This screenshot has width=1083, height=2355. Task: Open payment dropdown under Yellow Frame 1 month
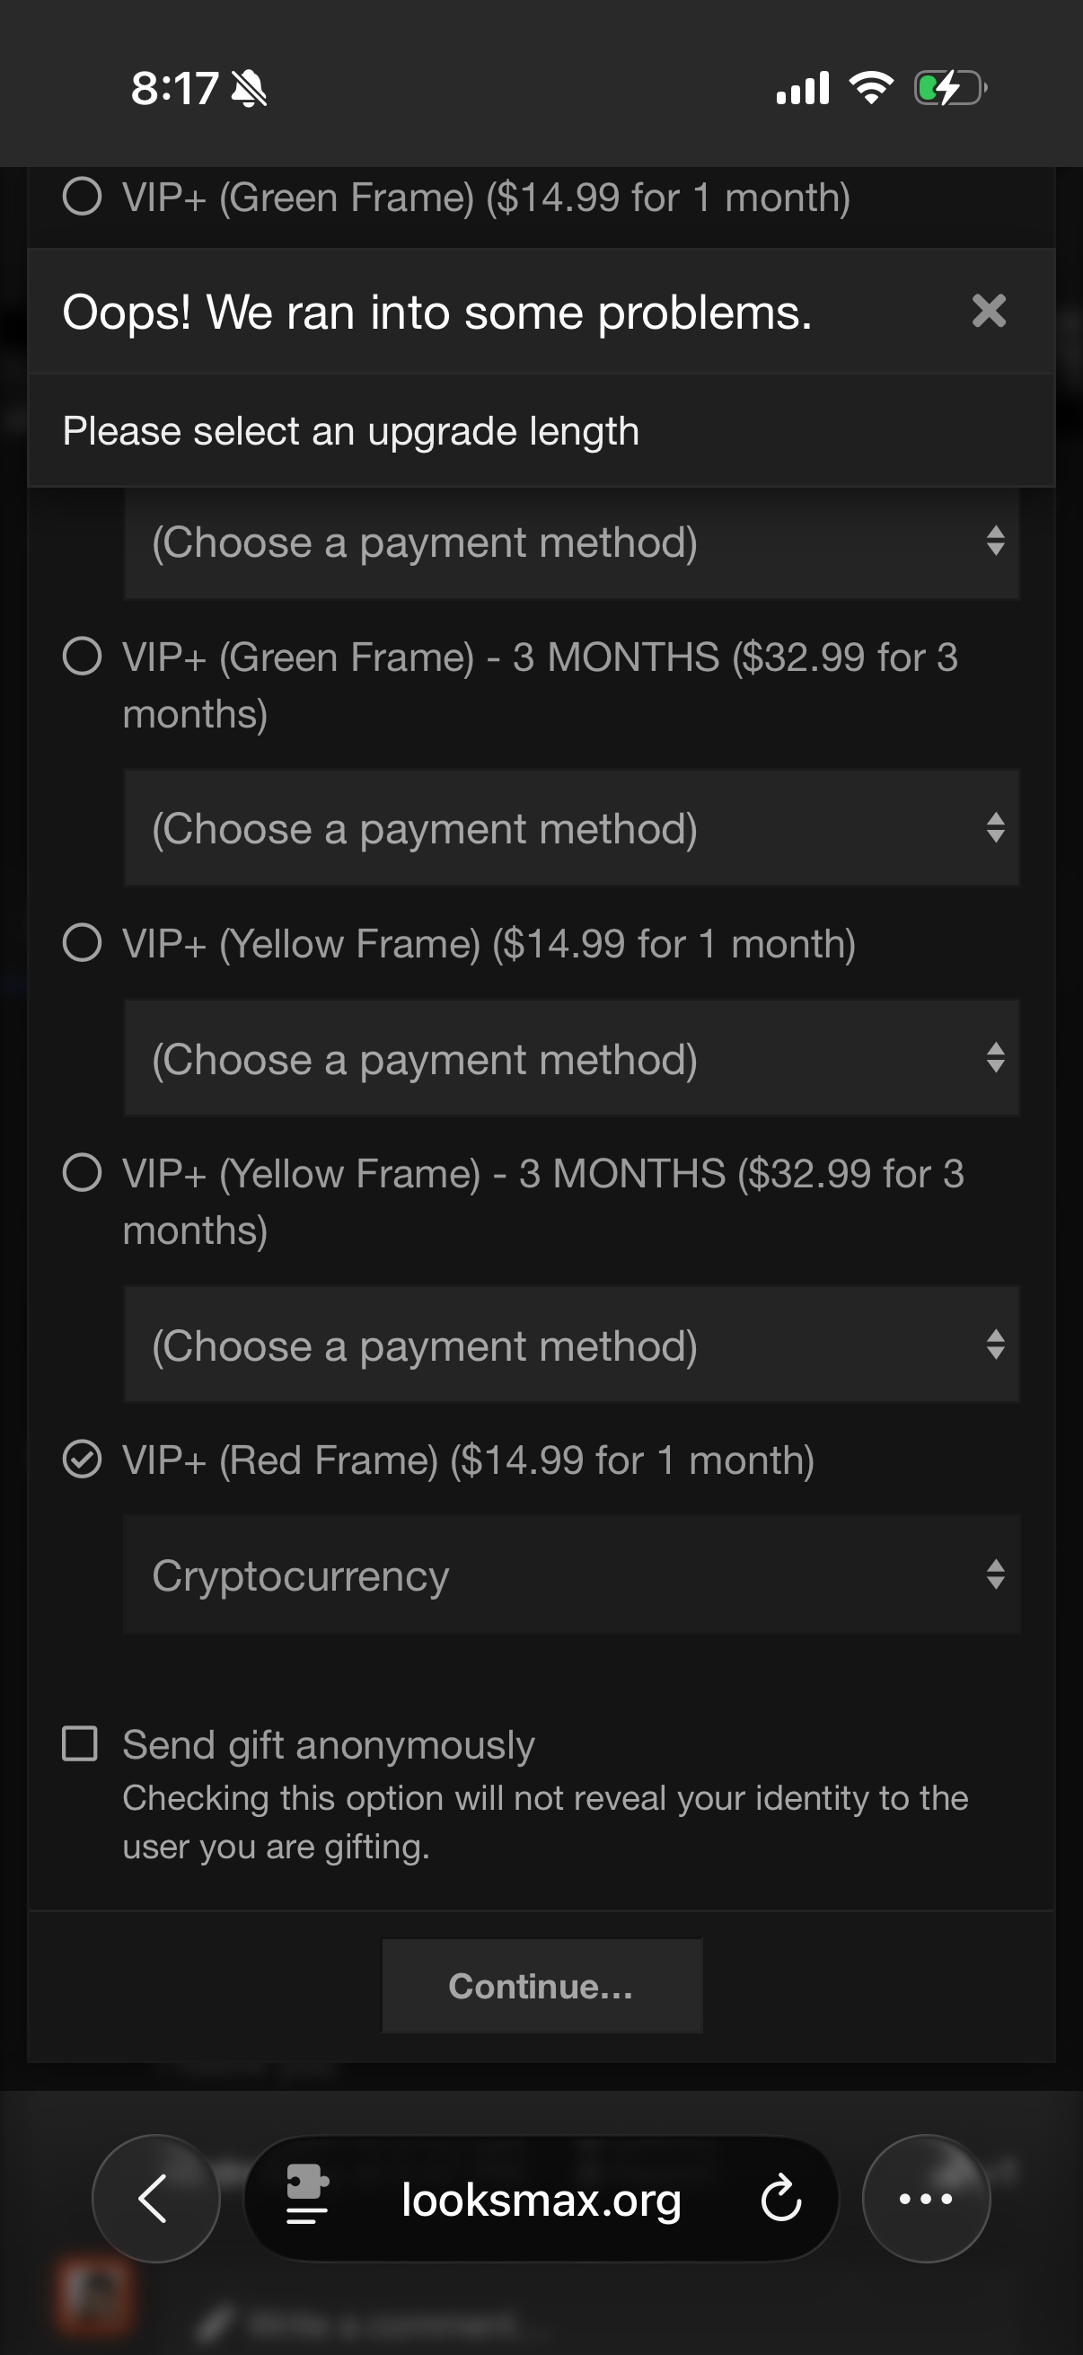[x=571, y=1059]
